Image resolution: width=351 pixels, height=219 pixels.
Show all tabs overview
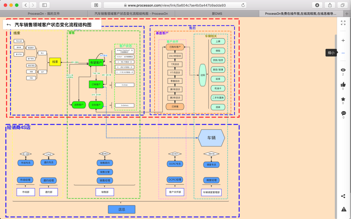tap(343, 5)
